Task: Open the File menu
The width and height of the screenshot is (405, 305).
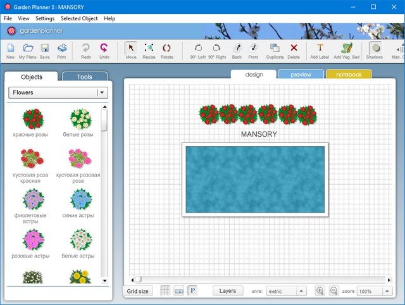Action: (x=8, y=18)
